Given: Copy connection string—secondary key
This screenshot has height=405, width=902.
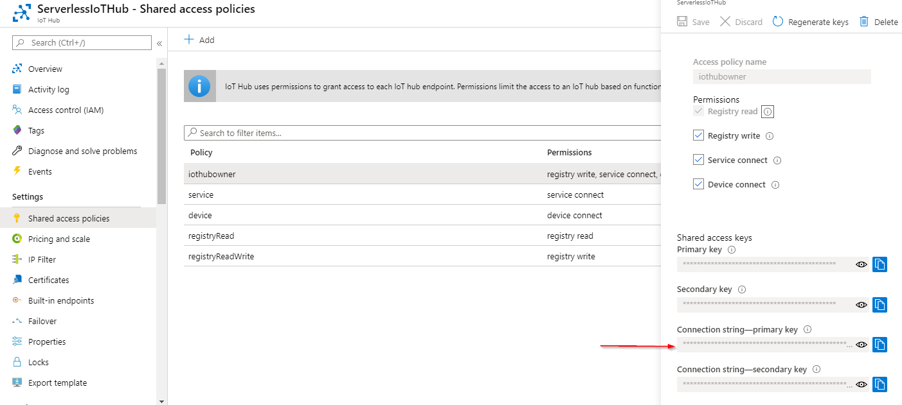Looking at the screenshot, I should [x=879, y=384].
